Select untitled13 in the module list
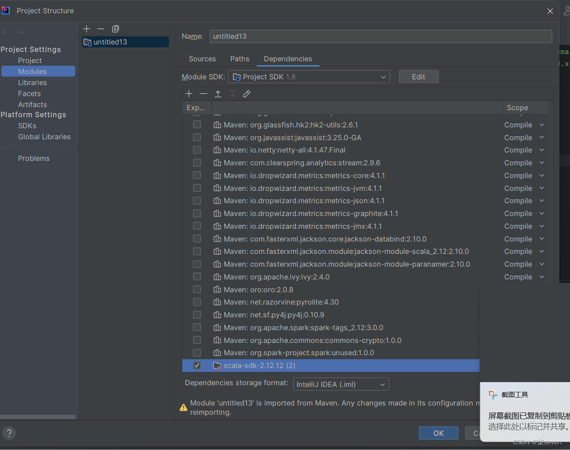570x450 pixels. pyautogui.click(x=125, y=42)
